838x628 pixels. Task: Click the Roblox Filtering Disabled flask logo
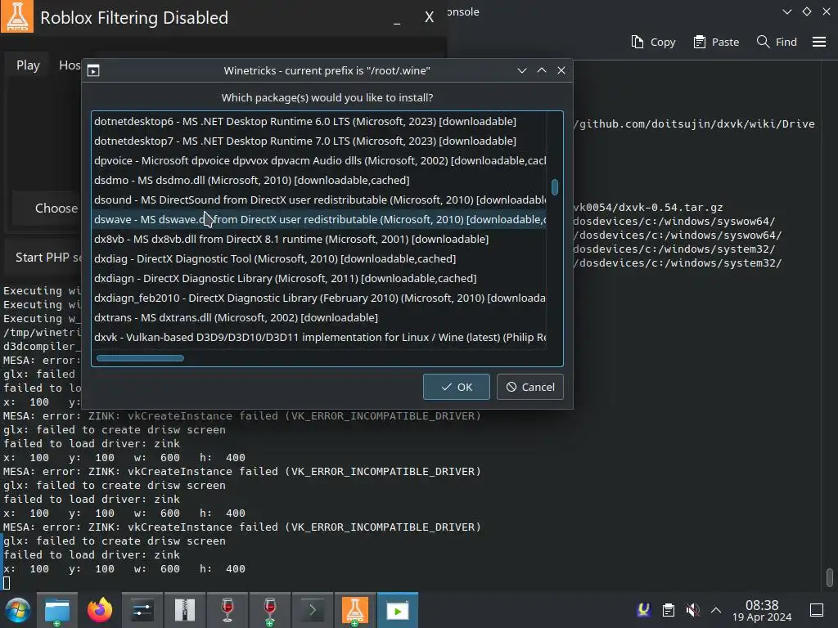click(x=17, y=16)
